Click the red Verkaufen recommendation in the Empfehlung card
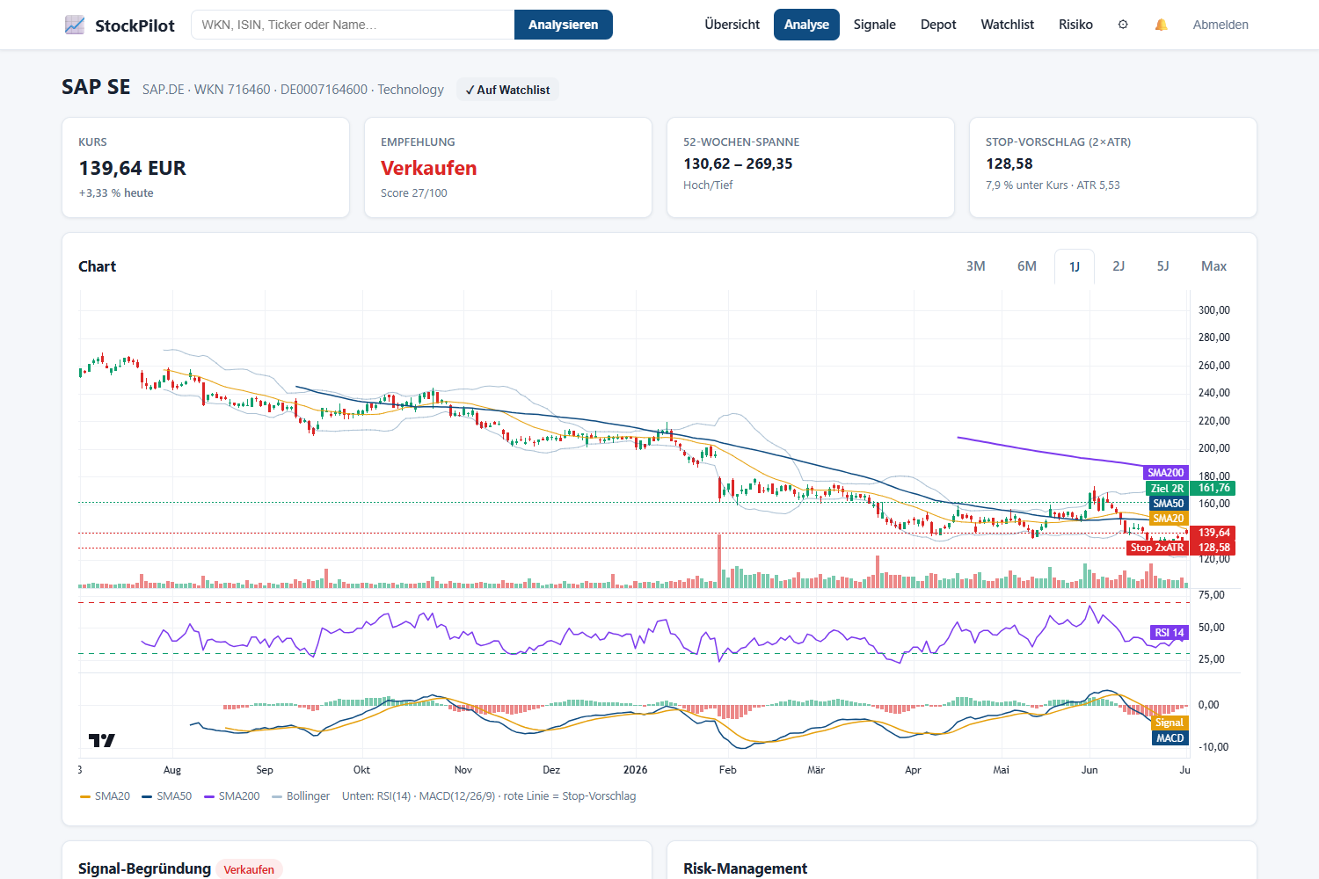 pyautogui.click(x=429, y=168)
